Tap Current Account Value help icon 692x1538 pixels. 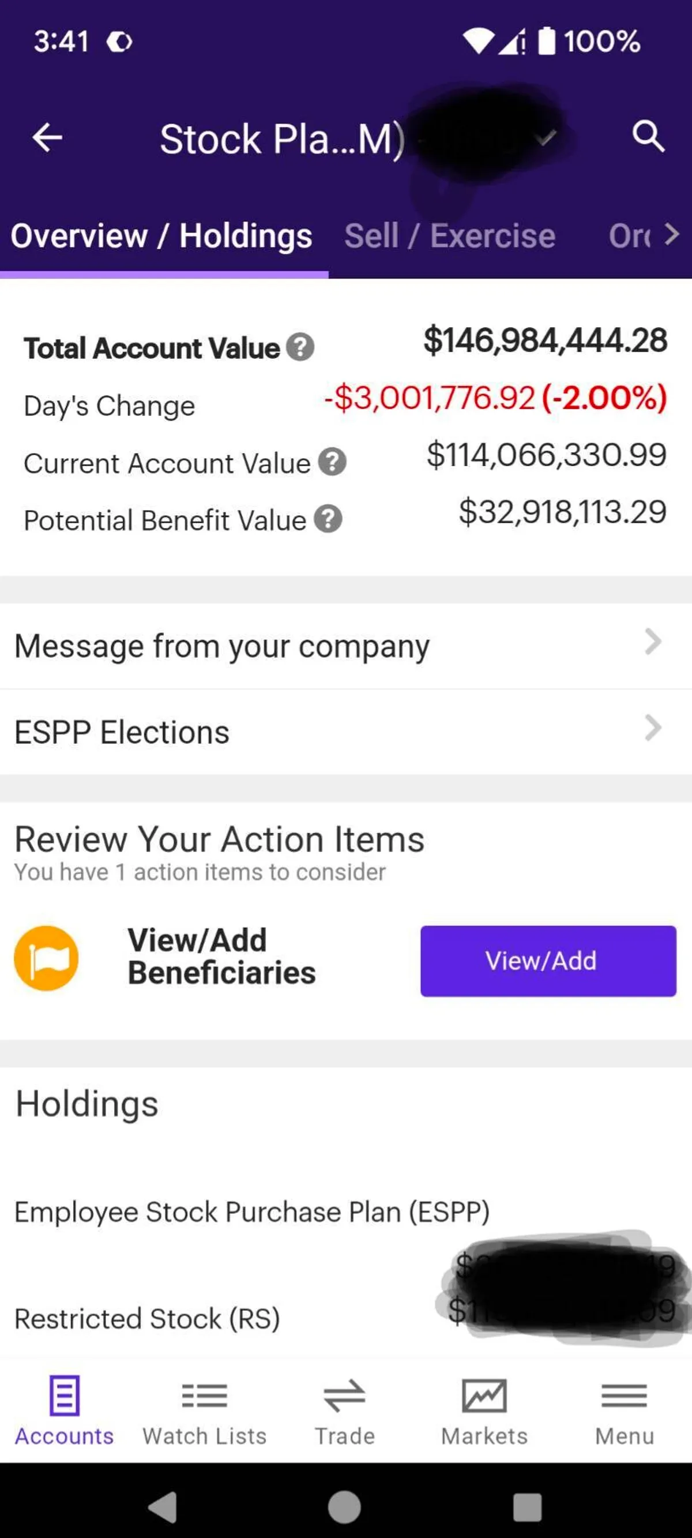point(332,463)
